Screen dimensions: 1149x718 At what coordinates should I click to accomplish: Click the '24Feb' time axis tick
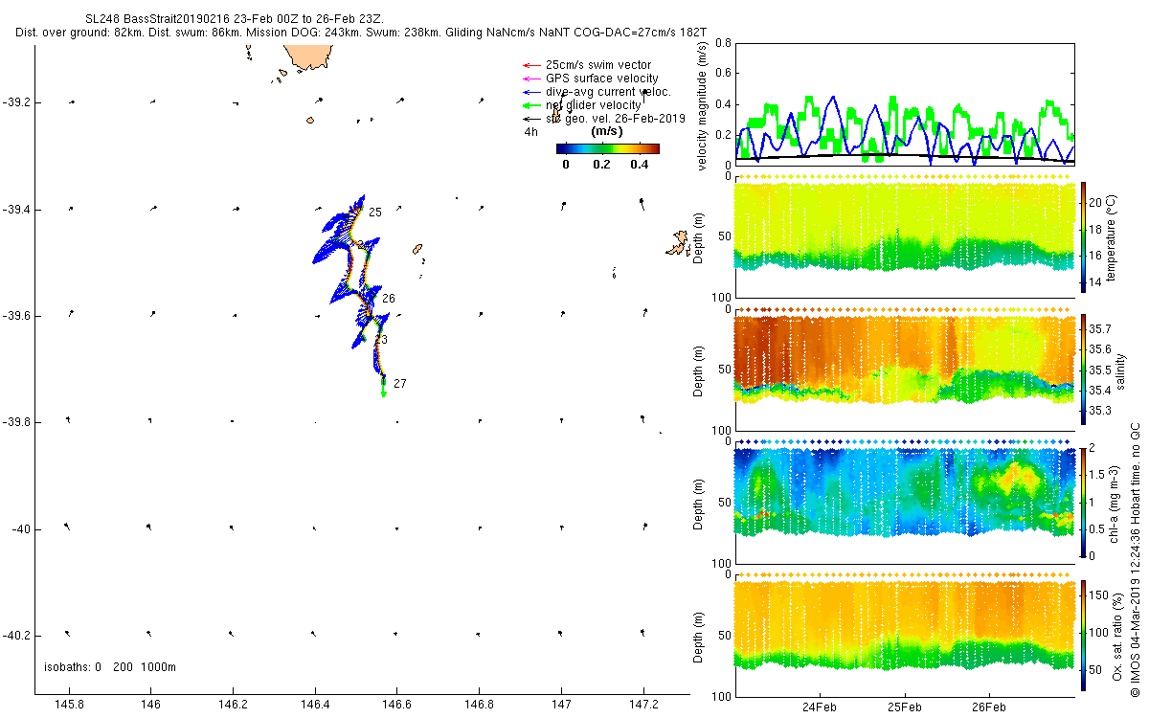pos(821,707)
